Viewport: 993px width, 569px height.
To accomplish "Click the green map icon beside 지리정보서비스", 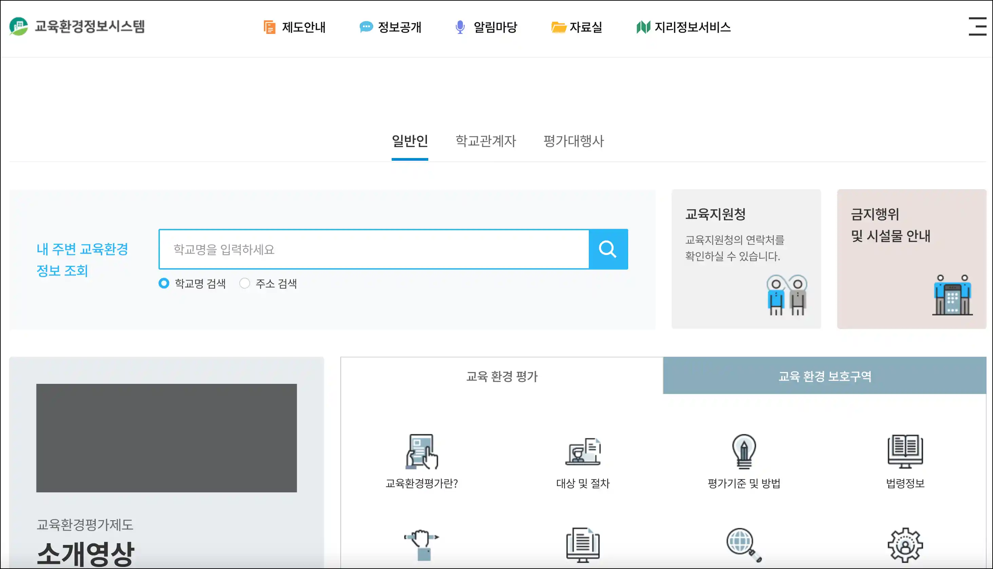I will [643, 27].
